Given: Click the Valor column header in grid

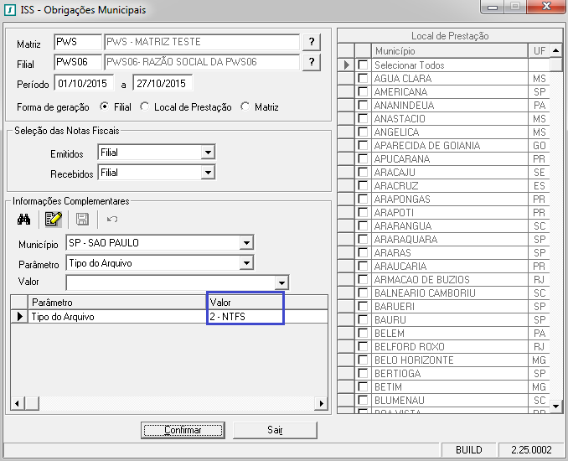Looking at the screenshot, I should coord(268,303).
